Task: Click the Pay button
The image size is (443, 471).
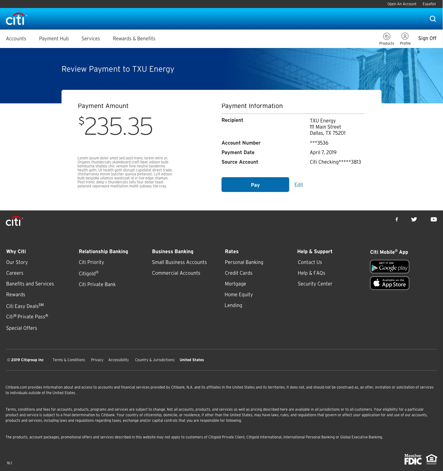Action: [255, 185]
